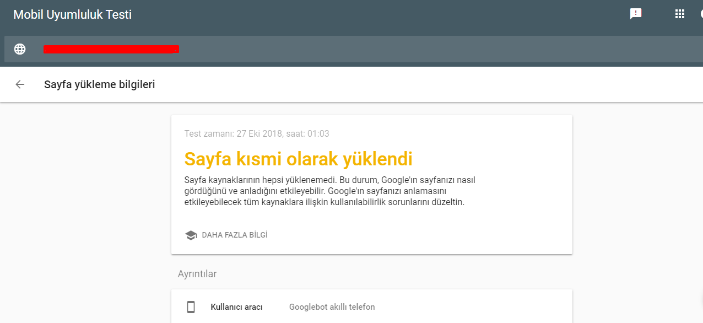703x323 pixels.
Task: Go back with the arrow icon
Action: [20, 84]
